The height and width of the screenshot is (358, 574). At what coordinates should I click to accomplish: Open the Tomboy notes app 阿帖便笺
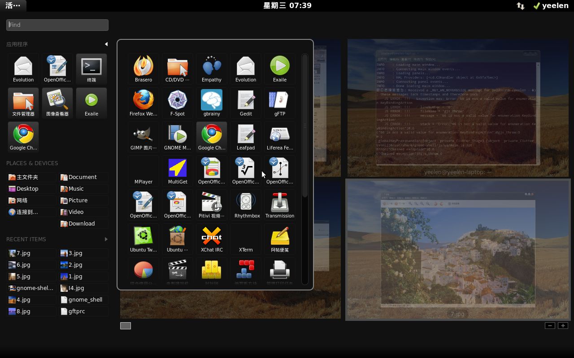[280, 239]
